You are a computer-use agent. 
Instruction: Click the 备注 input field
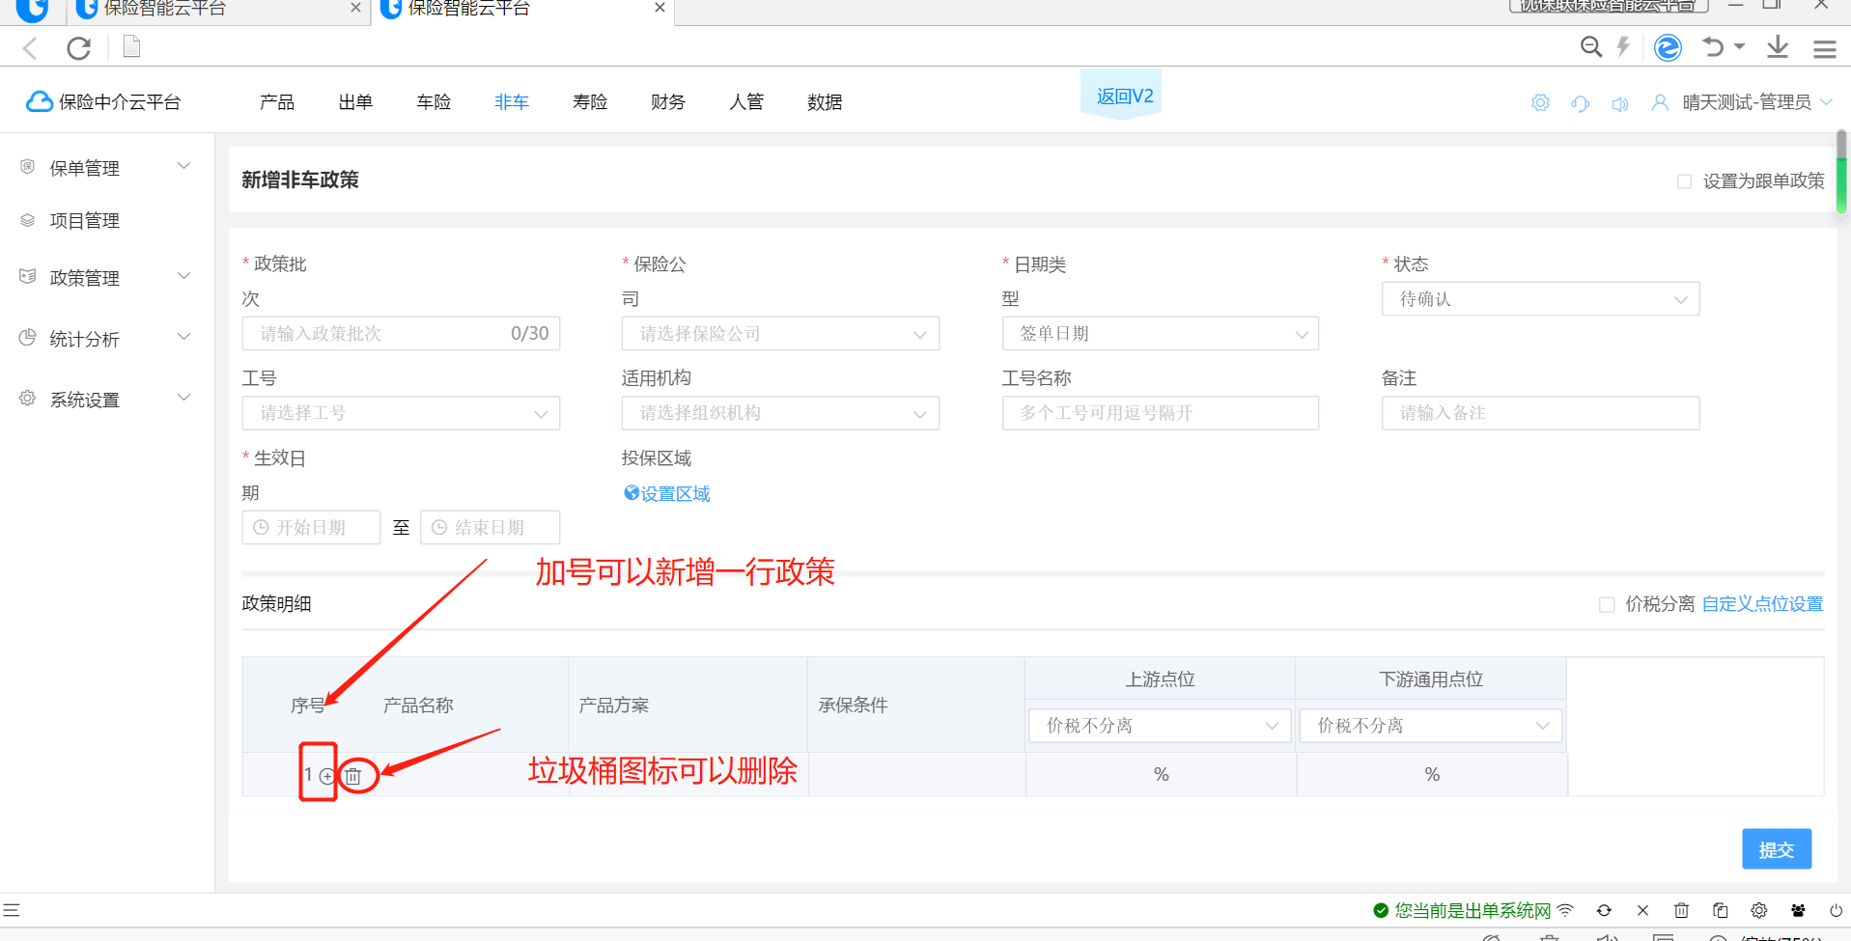1540,413
